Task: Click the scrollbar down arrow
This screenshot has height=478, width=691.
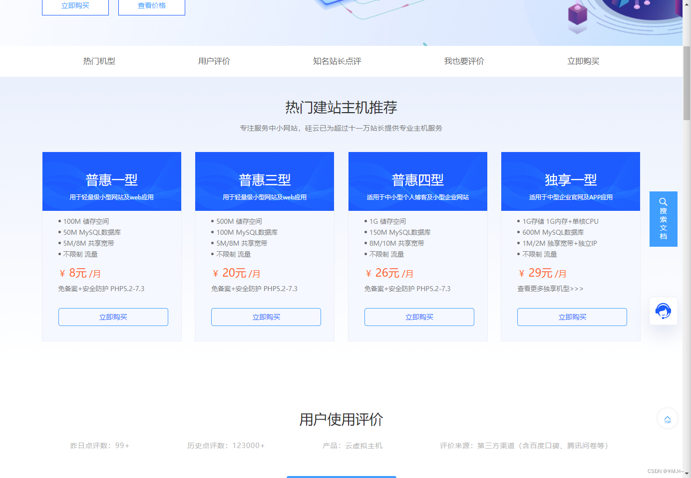Action: coord(687,474)
